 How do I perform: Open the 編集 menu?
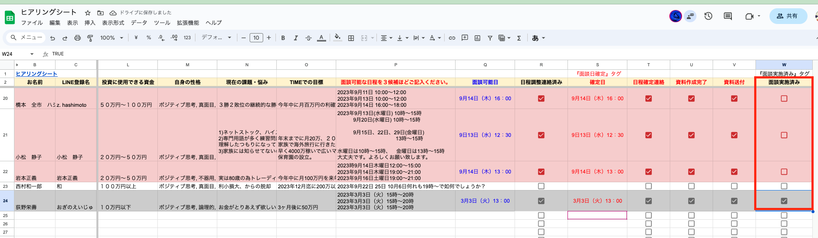(x=55, y=23)
